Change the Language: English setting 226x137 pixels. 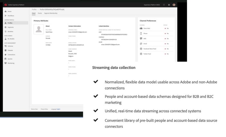56,109
